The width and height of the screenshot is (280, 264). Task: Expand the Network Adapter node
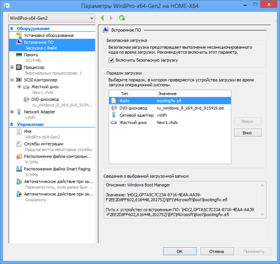(12, 112)
